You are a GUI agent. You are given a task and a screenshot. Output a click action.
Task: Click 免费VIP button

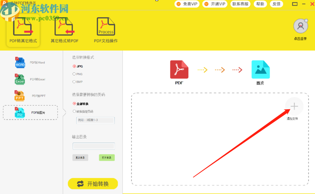[187, 4]
